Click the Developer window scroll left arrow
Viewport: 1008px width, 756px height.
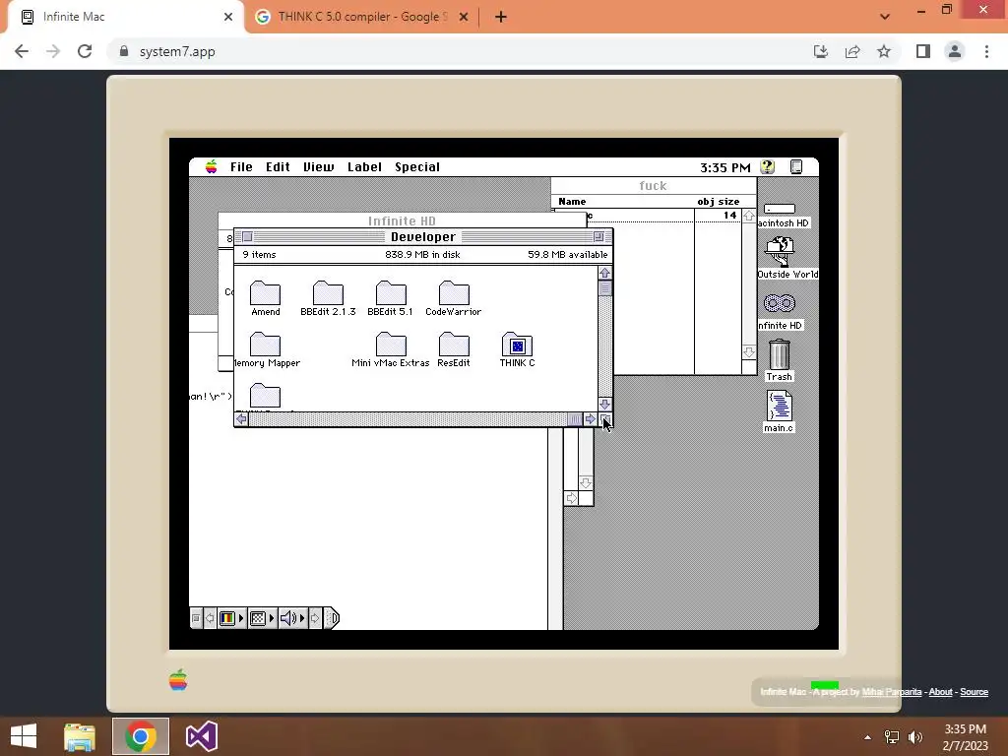[241, 419]
